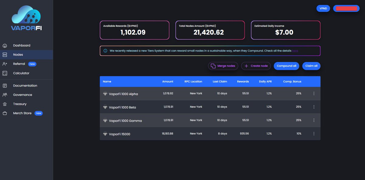Select the VaporFi 1000 Alpha node name

coord(123,94)
